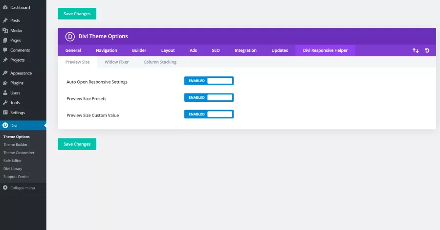Screen dimensions: 440x230
Task: Click the Divi circle D sidebar icon
Action: pos(5,126)
